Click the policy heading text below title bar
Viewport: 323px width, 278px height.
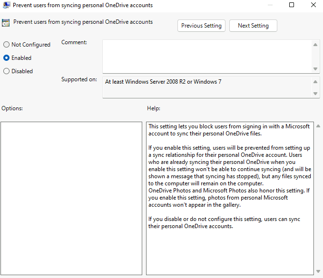click(83, 22)
